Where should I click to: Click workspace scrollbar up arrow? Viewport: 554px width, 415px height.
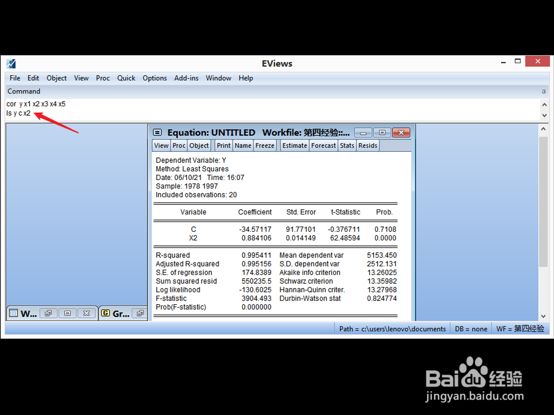pos(543,129)
